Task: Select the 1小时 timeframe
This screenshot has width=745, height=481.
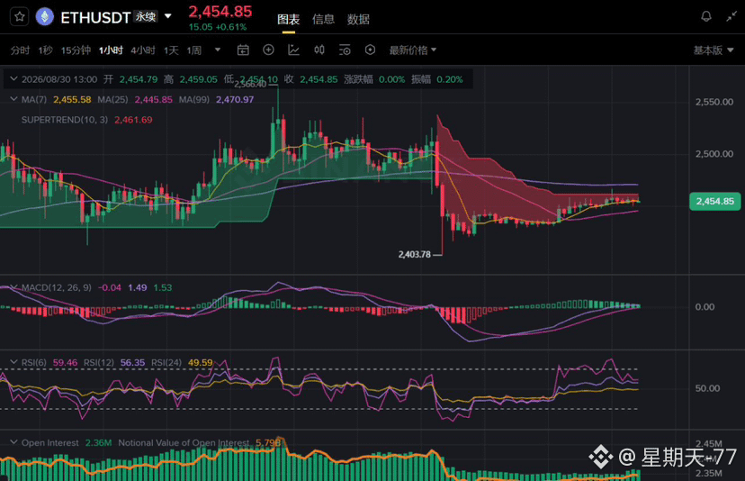Action: click(111, 50)
